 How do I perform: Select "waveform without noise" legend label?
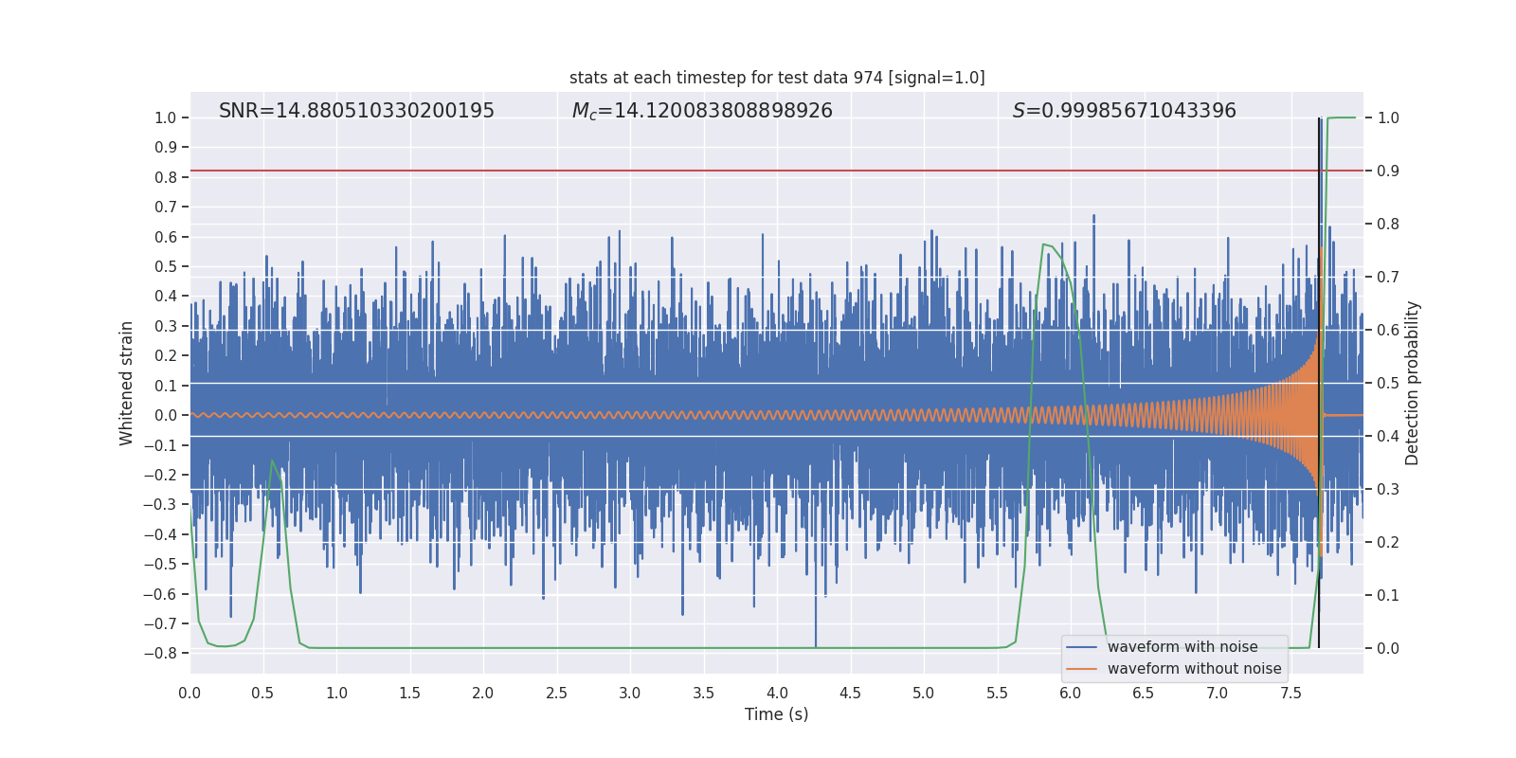click(x=1194, y=669)
